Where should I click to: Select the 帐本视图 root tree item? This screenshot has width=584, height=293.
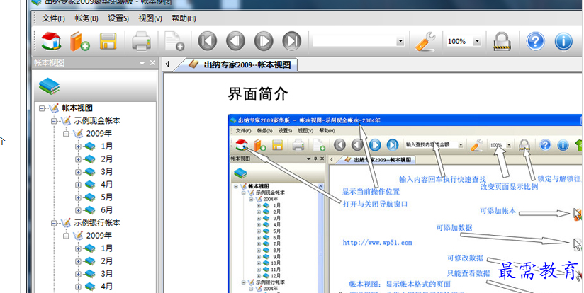[x=77, y=108]
